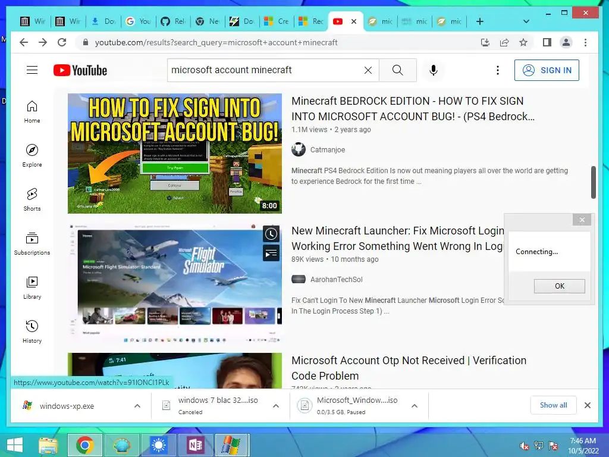Open the tab search chevron in Chrome
The width and height of the screenshot is (609, 457).
[526, 21]
